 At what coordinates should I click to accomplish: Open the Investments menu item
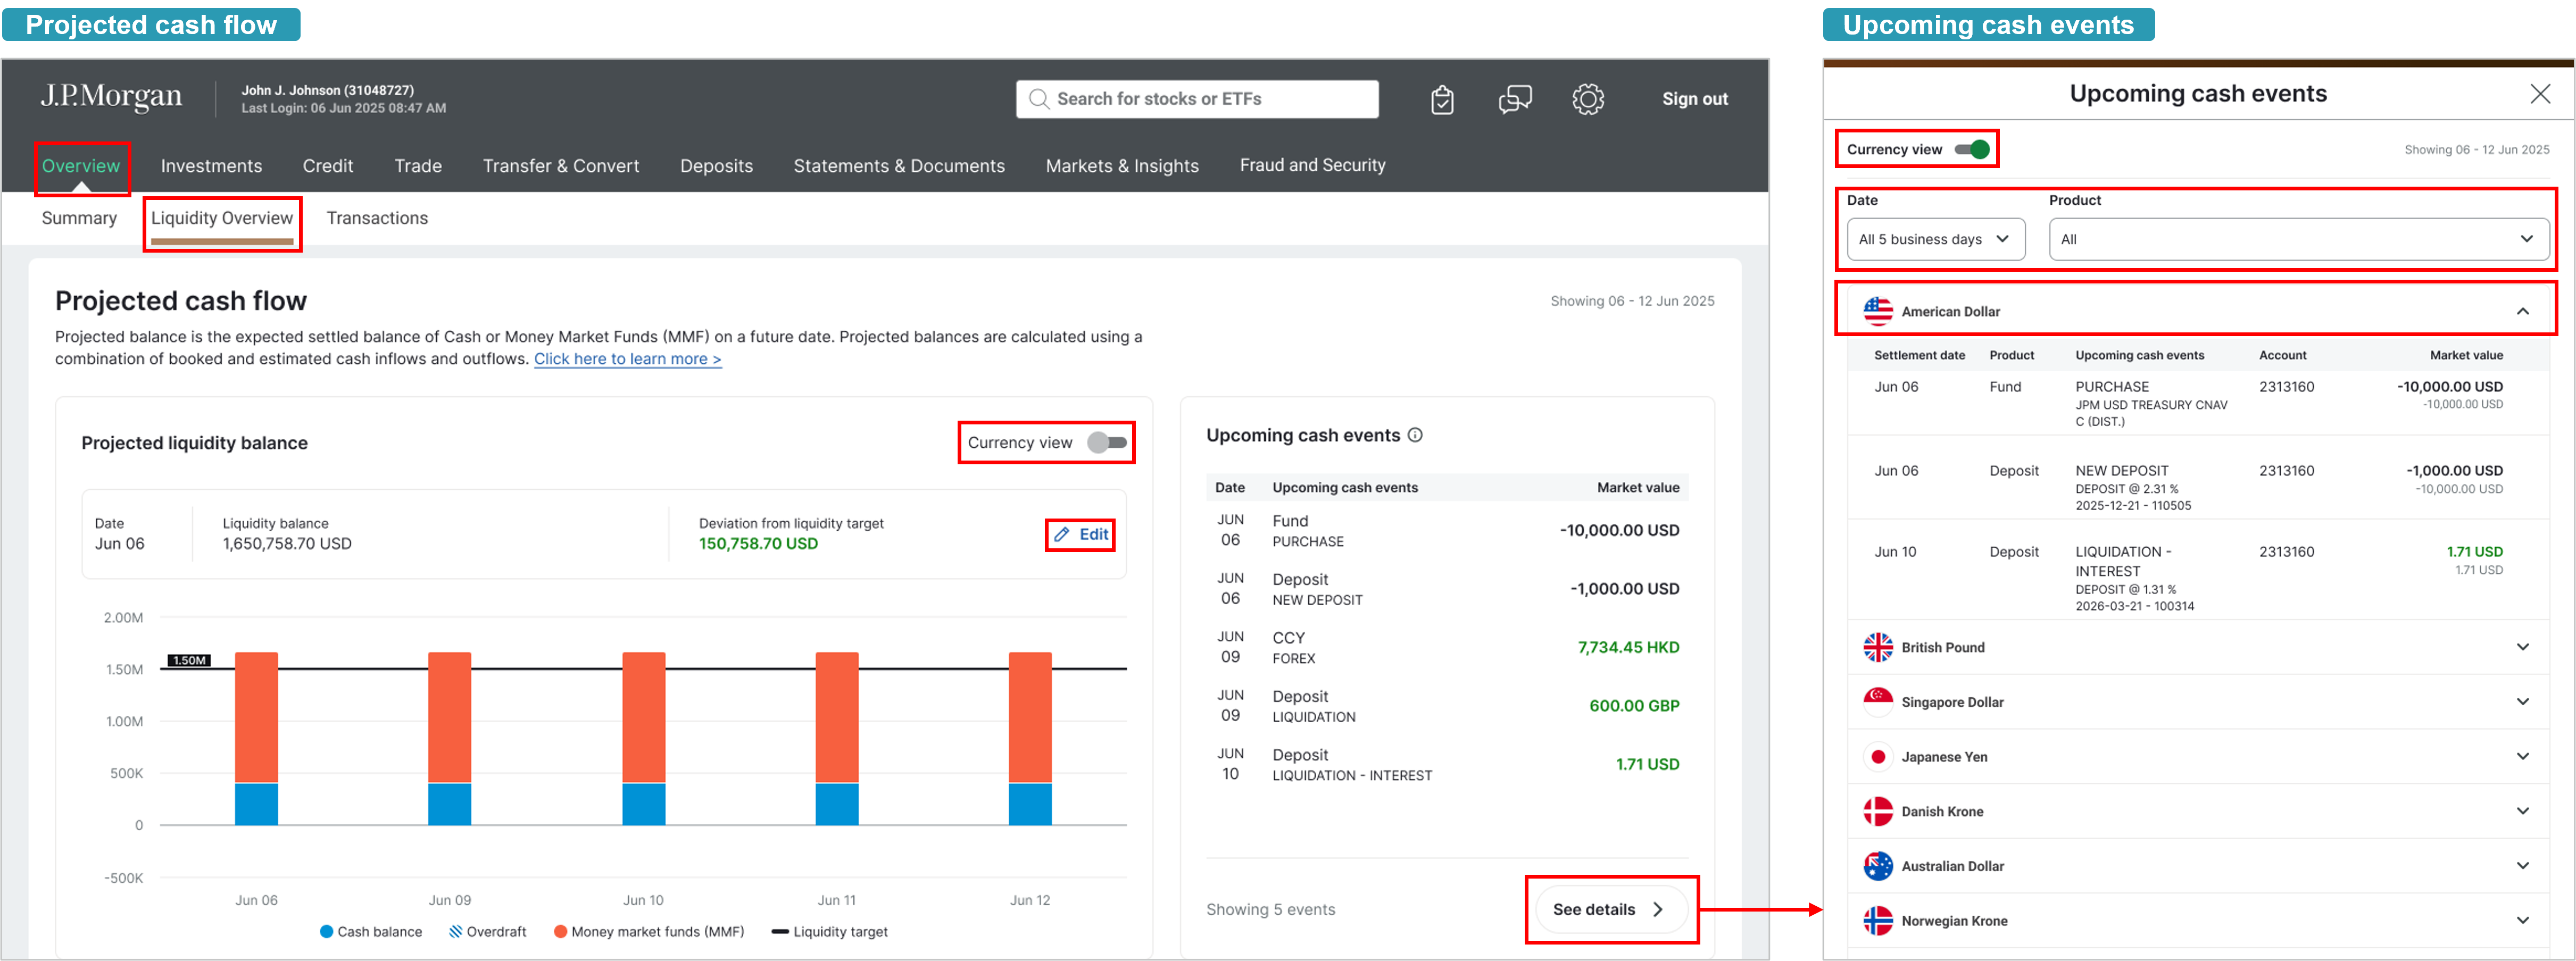pyautogui.click(x=211, y=166)
